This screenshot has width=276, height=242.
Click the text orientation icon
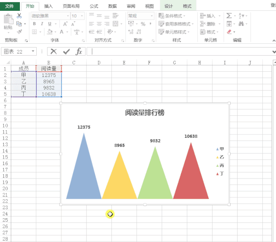tap(110, 32)
